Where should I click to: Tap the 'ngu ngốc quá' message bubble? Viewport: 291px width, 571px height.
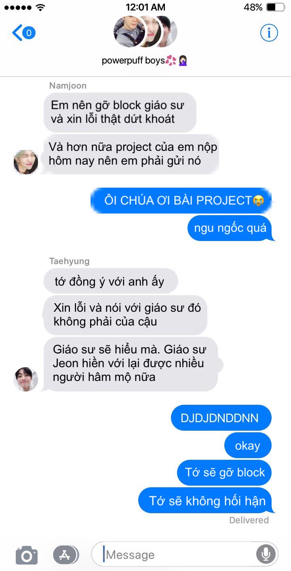[x=231, y=228]
